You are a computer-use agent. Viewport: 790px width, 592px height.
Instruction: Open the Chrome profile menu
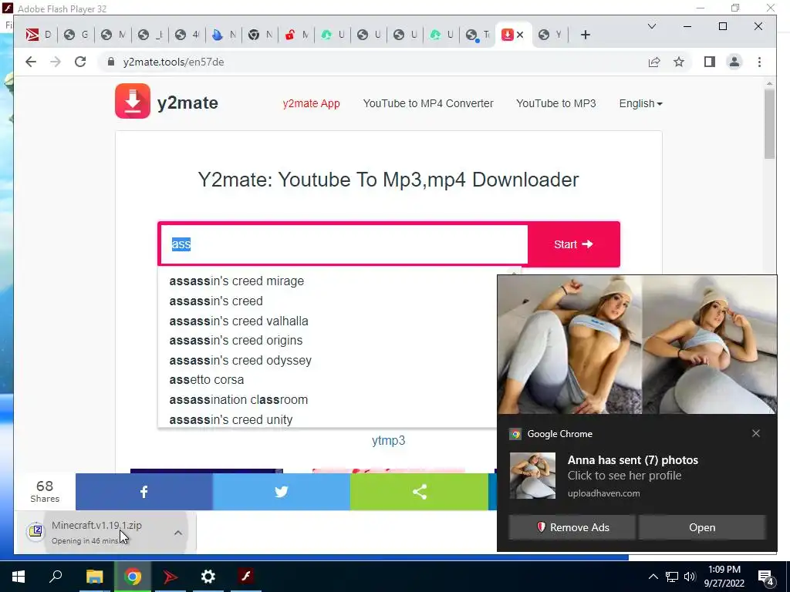pyautogui.click(x=734, y=62)
